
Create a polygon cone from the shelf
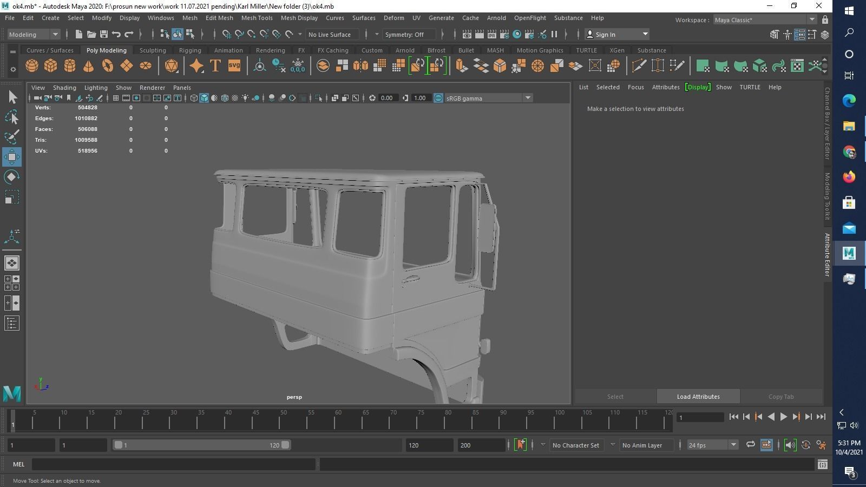coord(88,66)
